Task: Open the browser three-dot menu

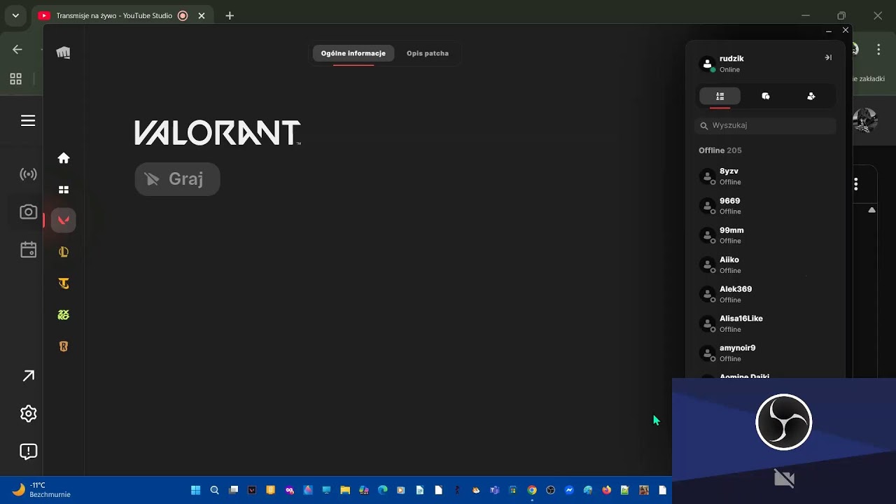Action: [x=878, y=49]
